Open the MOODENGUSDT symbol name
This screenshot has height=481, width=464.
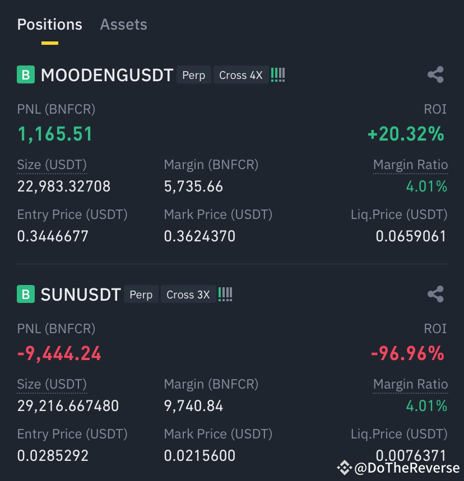point(107,75)
